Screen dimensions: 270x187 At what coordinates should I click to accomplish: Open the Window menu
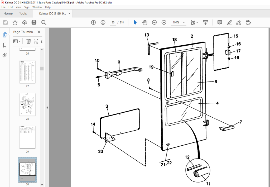click(37, 7)
